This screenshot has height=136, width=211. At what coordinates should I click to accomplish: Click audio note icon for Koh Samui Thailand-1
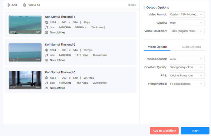pyautogui.click(x=47, y=27)
